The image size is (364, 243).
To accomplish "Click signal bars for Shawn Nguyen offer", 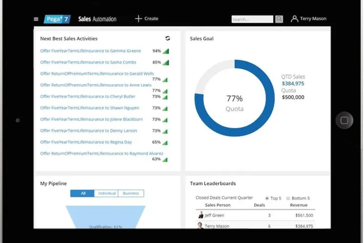I will point(165,109).
